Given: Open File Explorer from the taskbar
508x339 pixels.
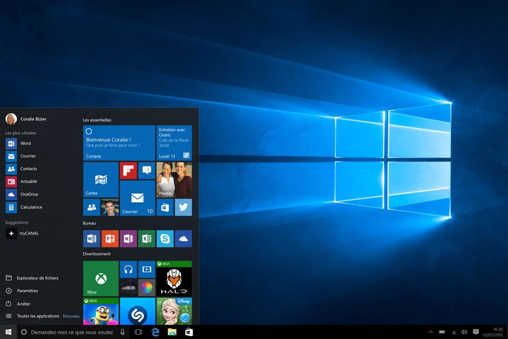Looking at the screenshot, I should pyautogui.click(x=172, y=332).
